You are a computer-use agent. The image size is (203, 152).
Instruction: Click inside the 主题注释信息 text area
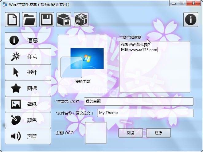coord(154,67)
